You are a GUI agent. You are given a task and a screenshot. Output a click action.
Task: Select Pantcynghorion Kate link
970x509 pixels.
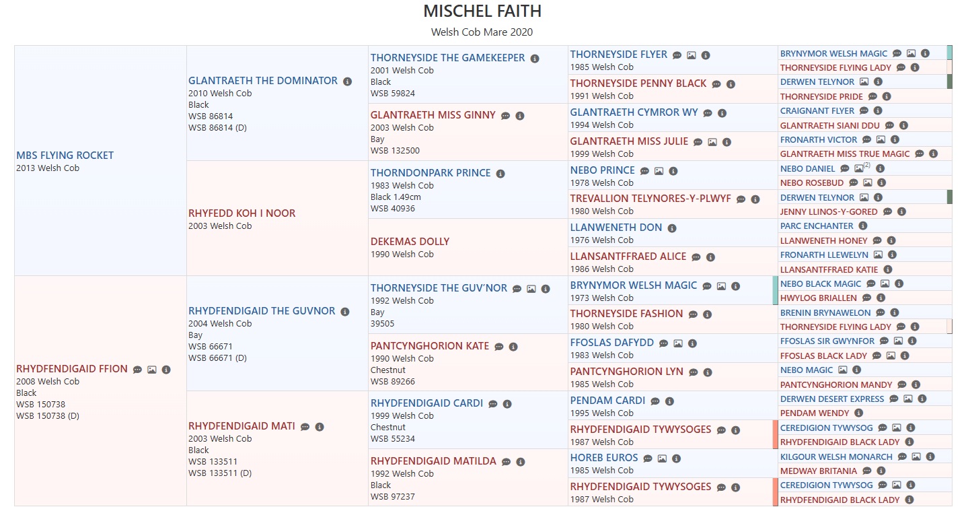point(430,346)
